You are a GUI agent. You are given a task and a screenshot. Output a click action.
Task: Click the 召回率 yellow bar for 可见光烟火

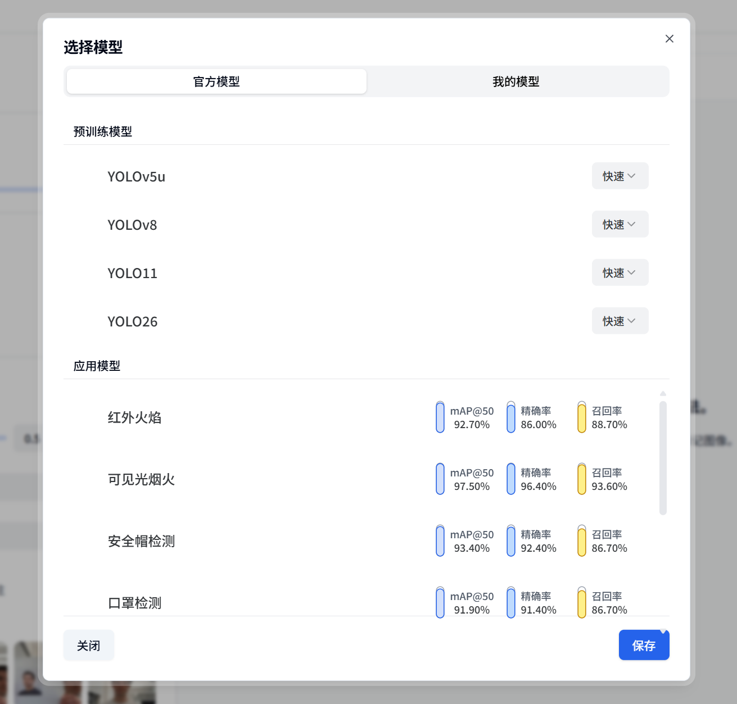click(x=582, y=479)
